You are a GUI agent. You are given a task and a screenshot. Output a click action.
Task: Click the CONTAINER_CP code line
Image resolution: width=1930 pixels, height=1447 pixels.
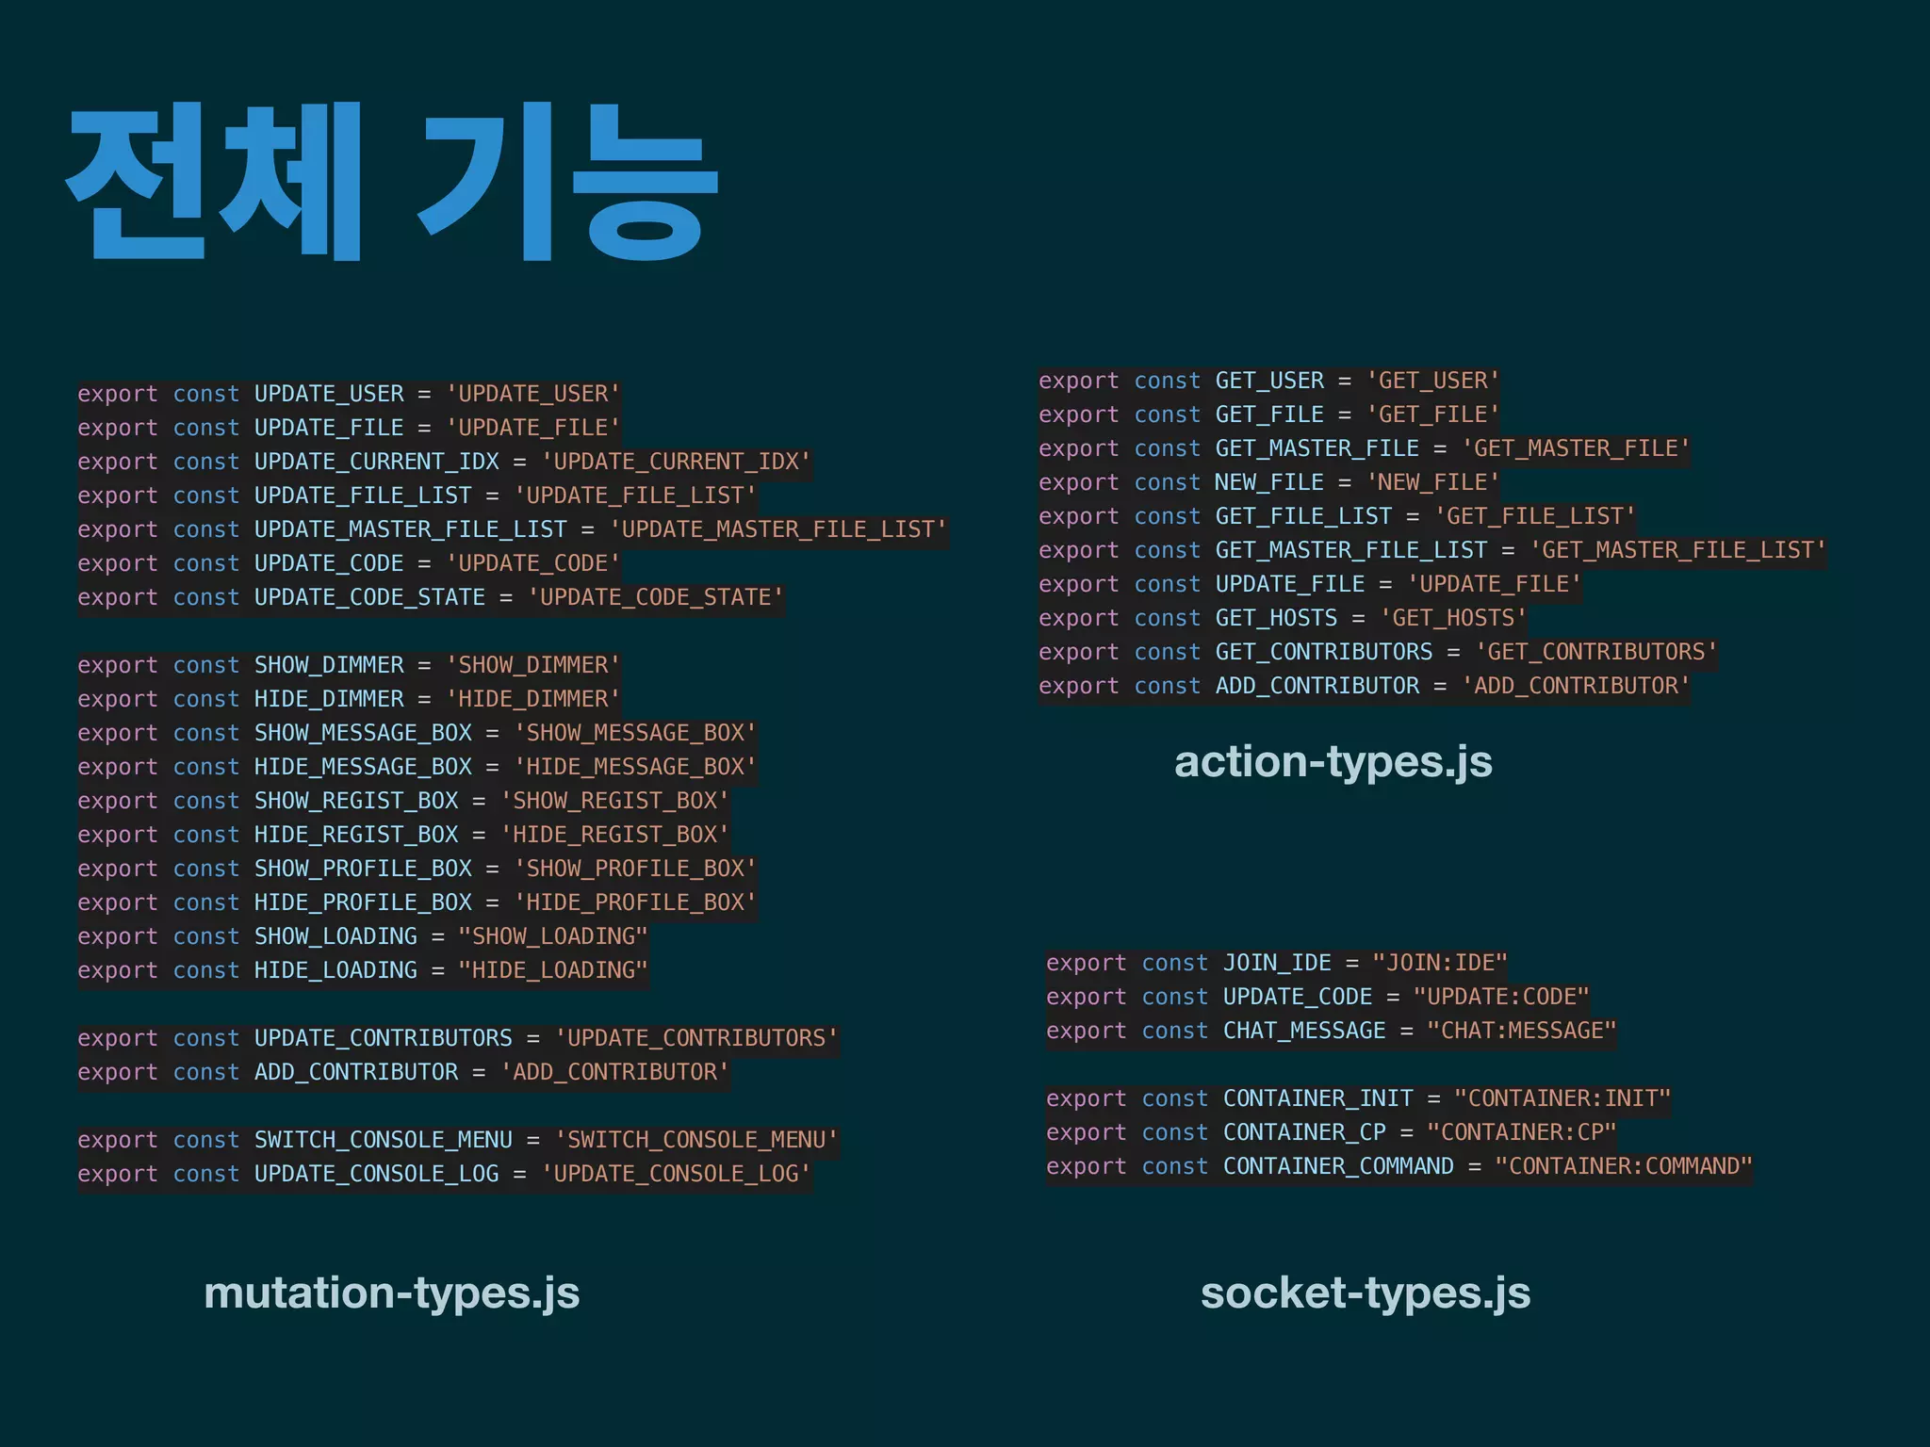(x=1332, y=1132)
